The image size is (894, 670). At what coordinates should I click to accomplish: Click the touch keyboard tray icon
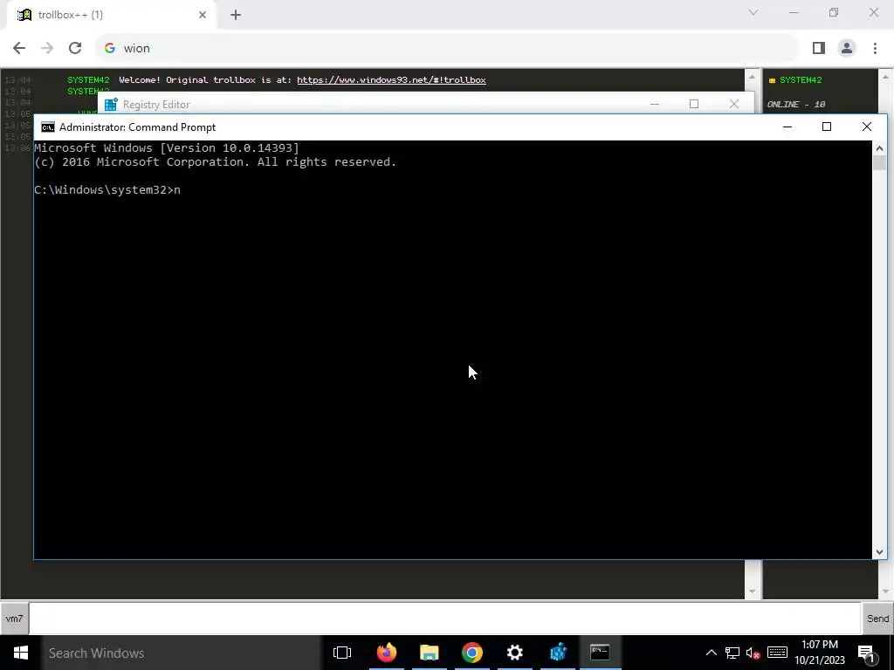[778, 653]
